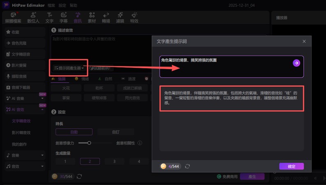The width and height of the screenshot is (326, 185).
Task: Switch to the 過渡 transition category tab
Action: [x=129, y=79]
